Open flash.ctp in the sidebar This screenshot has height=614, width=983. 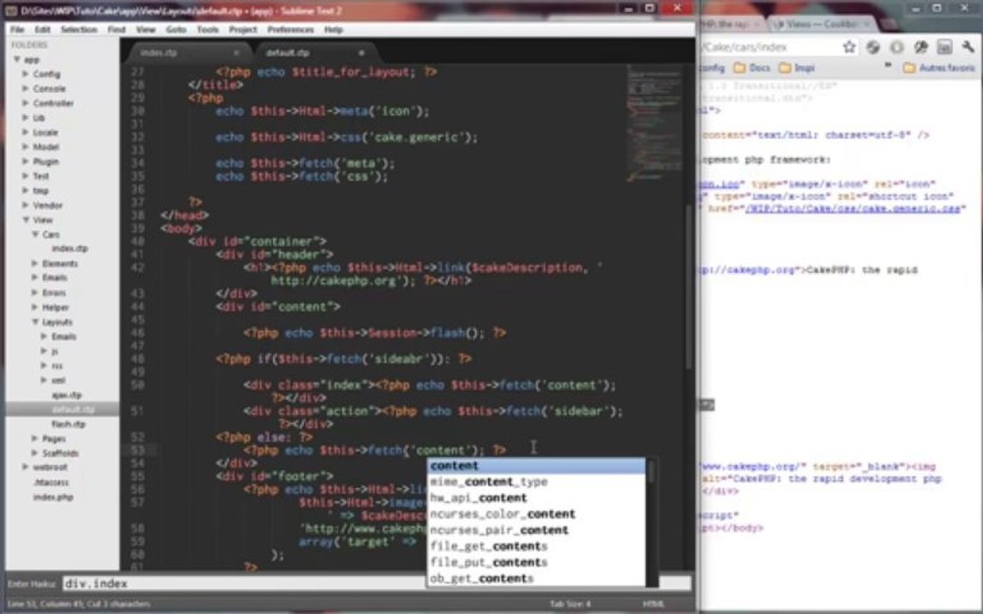tap(68, 424)
